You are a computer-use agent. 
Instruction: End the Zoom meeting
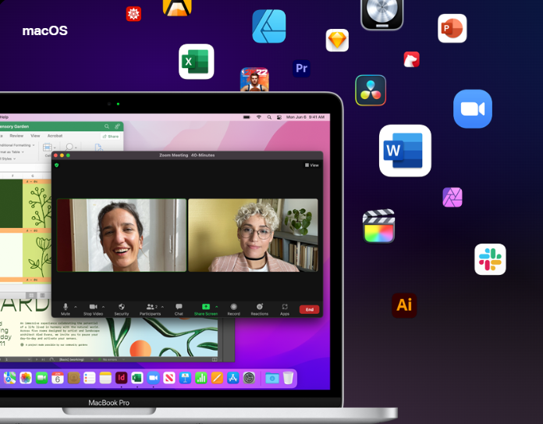[309, 309]
